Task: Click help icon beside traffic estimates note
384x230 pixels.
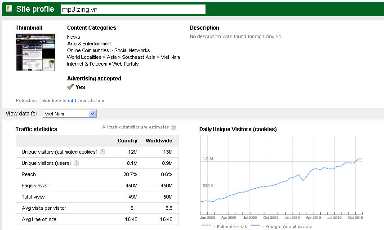Action: click(x=174, y=128)
